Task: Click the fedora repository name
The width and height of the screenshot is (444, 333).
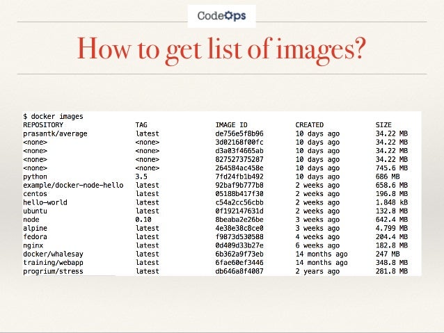Action: click(35, 237)
